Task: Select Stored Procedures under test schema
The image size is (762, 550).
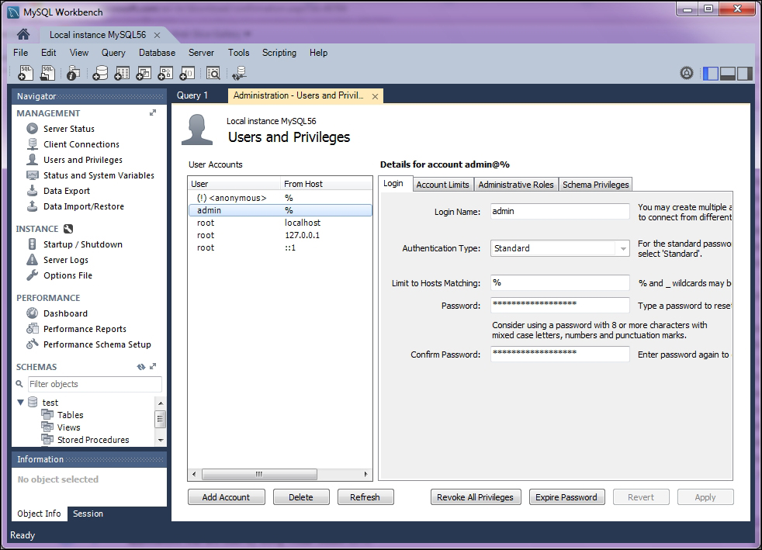Action: pyautogui.click(x=93, y=440)
